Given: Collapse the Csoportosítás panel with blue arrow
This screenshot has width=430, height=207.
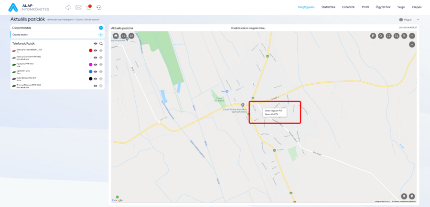Looking at the screenshot, I should (x=101, y=28).
